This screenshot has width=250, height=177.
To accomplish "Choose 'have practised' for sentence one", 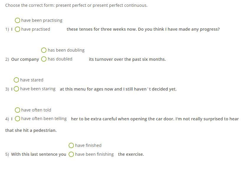I will pyautogui.click(x=17, y=29).
